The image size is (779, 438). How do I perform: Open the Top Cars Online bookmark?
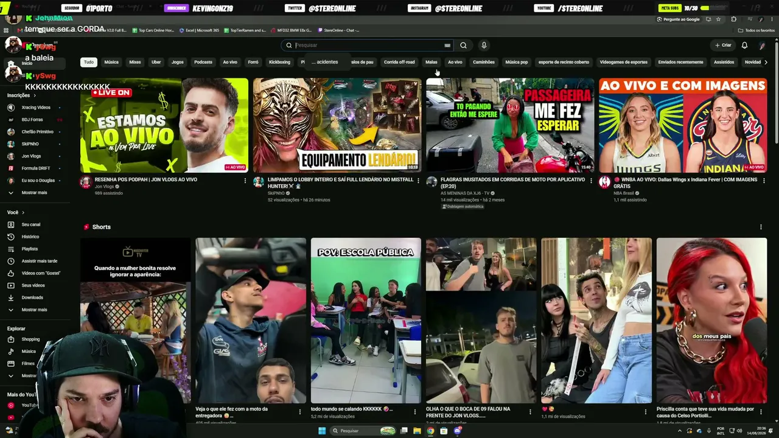pos(152,30)
